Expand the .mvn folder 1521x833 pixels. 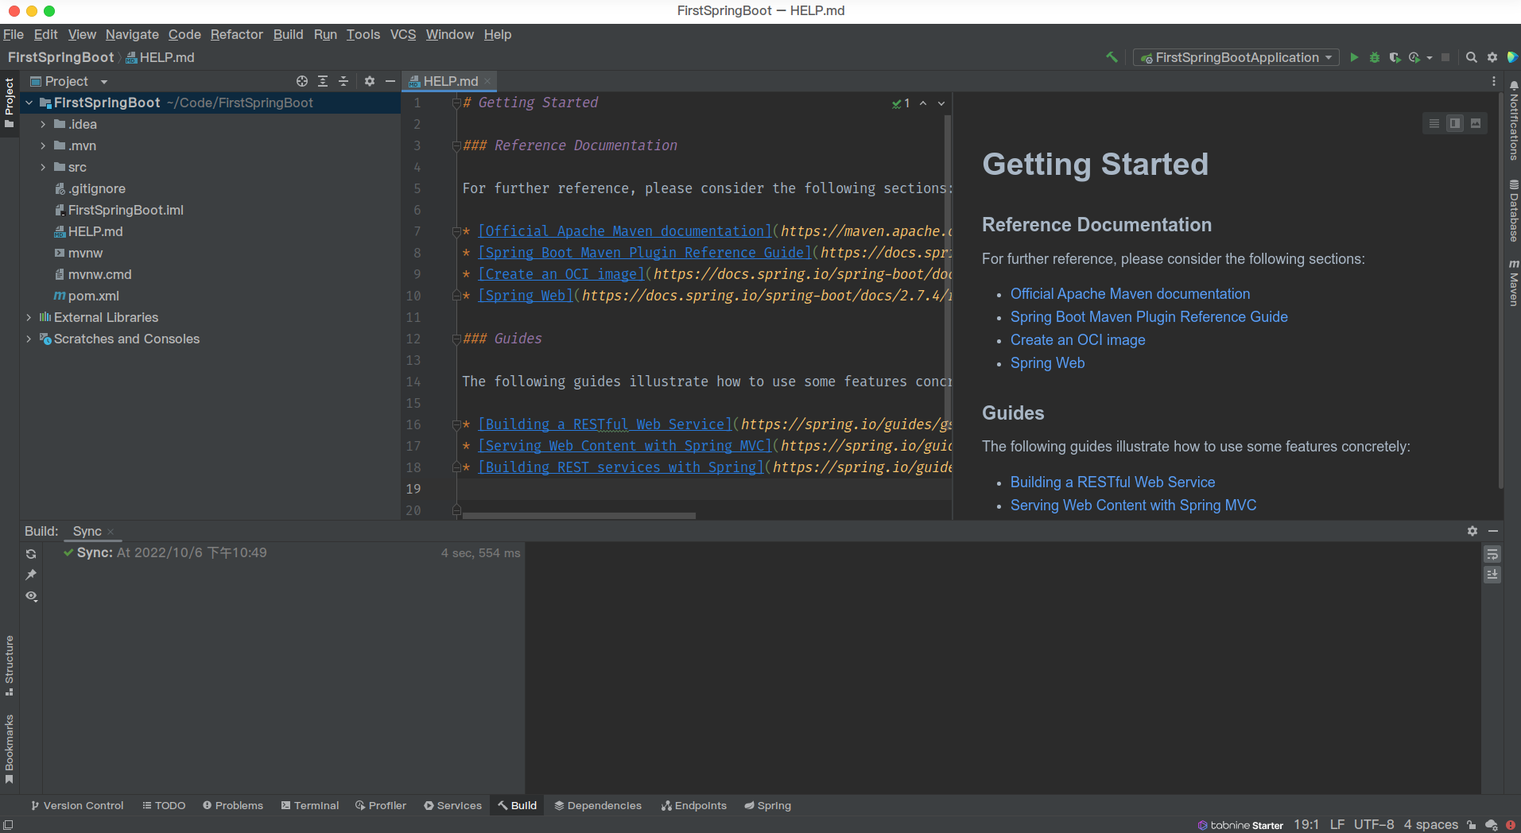point(43,145)
